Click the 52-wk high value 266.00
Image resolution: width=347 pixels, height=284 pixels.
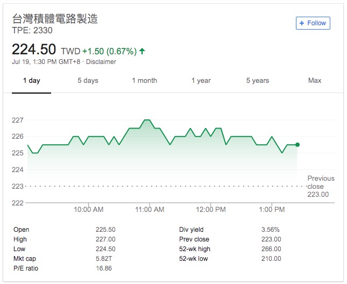coord(271,249)
